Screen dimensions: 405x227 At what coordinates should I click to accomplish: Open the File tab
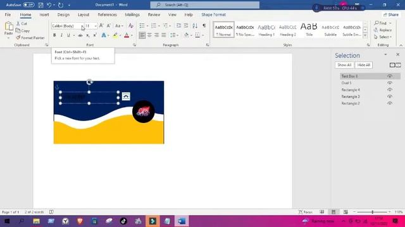(8, 15)
